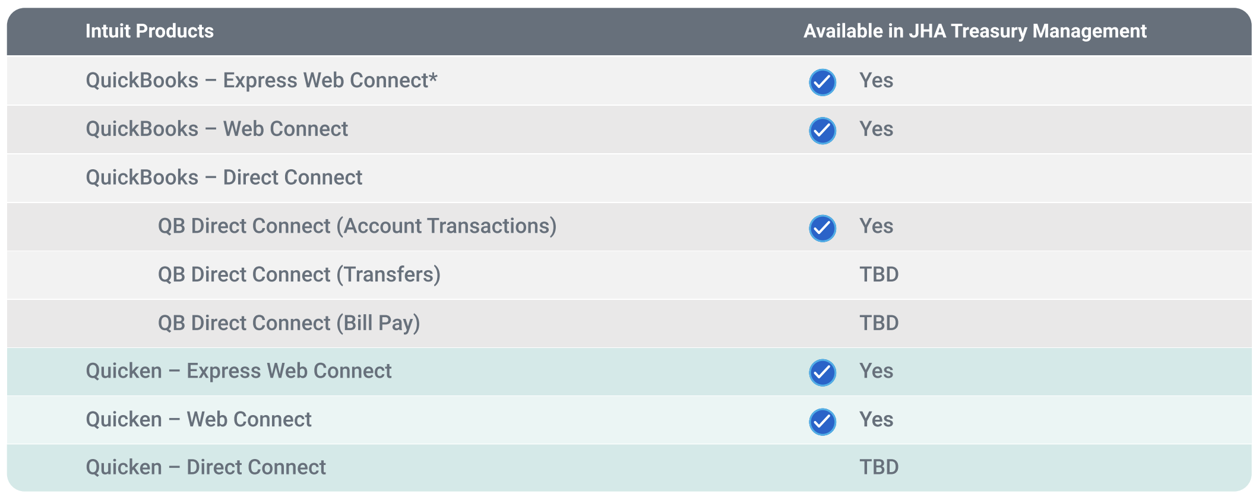Select QB Direct Connect (Account Transactions) sub-item

(357, 226)
